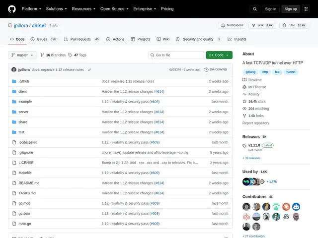Screen dimensions: 318x238
Task: Click the server folder icon
Action: (14, 112)
